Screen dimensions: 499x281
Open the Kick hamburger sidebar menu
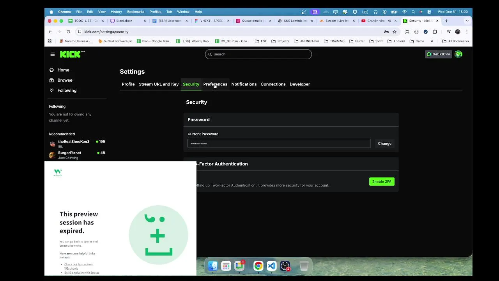point(53,54)
